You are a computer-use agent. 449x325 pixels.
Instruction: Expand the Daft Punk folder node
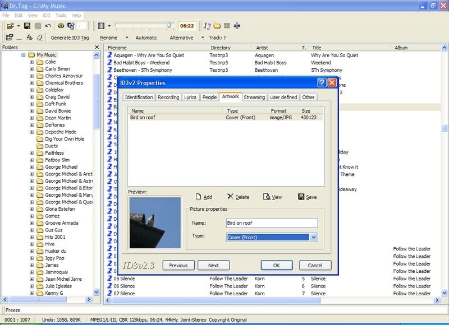[32, 104]
